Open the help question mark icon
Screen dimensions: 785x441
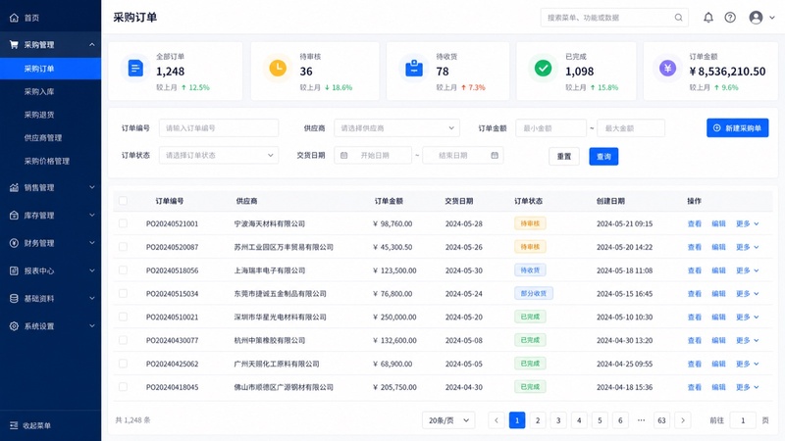[x=730, y=18]
